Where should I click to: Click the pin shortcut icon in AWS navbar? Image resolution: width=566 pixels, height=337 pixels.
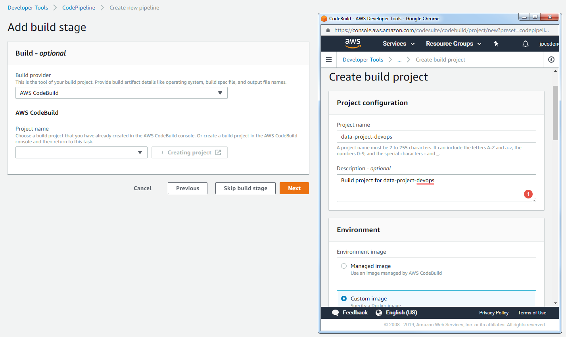pyautogui.click(x=496, y=44)
